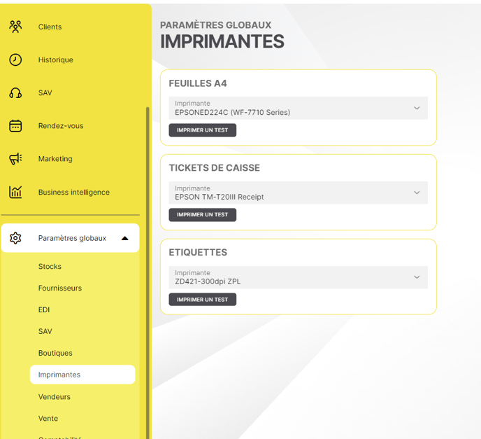481x439 pixels.
Task: Open the Etiquettes printer dropdown
Action: click(417, 277)
